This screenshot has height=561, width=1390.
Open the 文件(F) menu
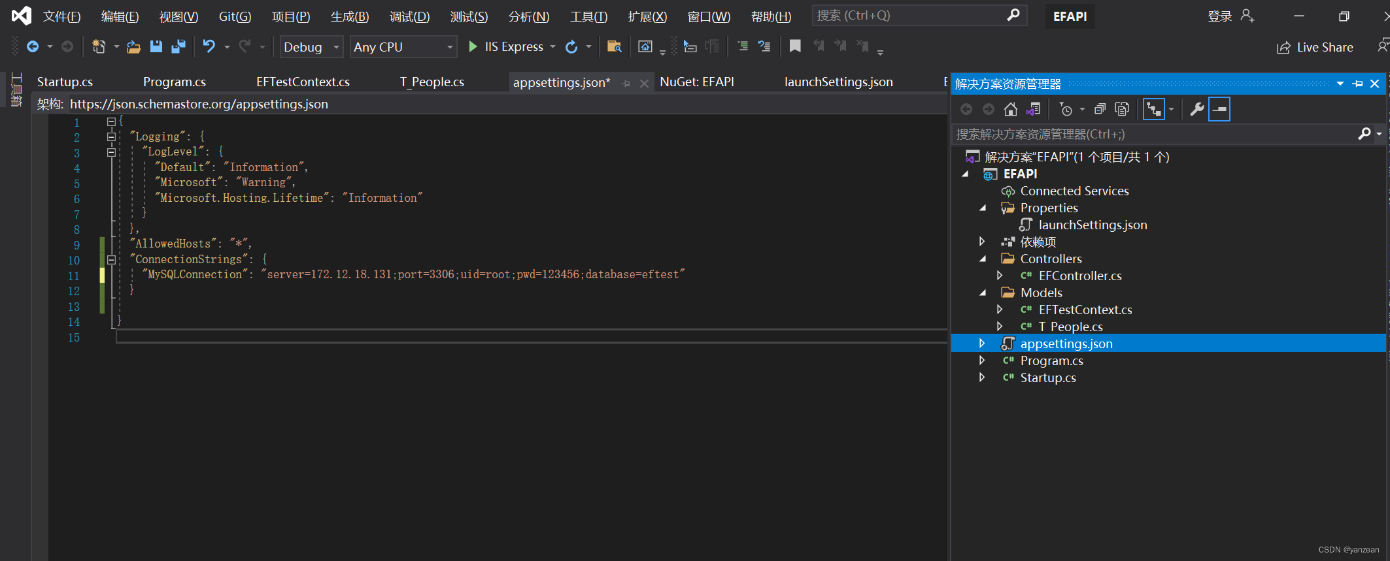point(62,16)
